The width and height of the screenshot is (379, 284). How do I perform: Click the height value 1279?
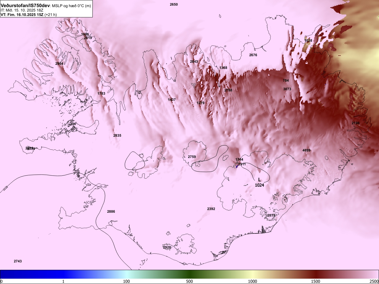pyautogui.click(x=200, y=103)
